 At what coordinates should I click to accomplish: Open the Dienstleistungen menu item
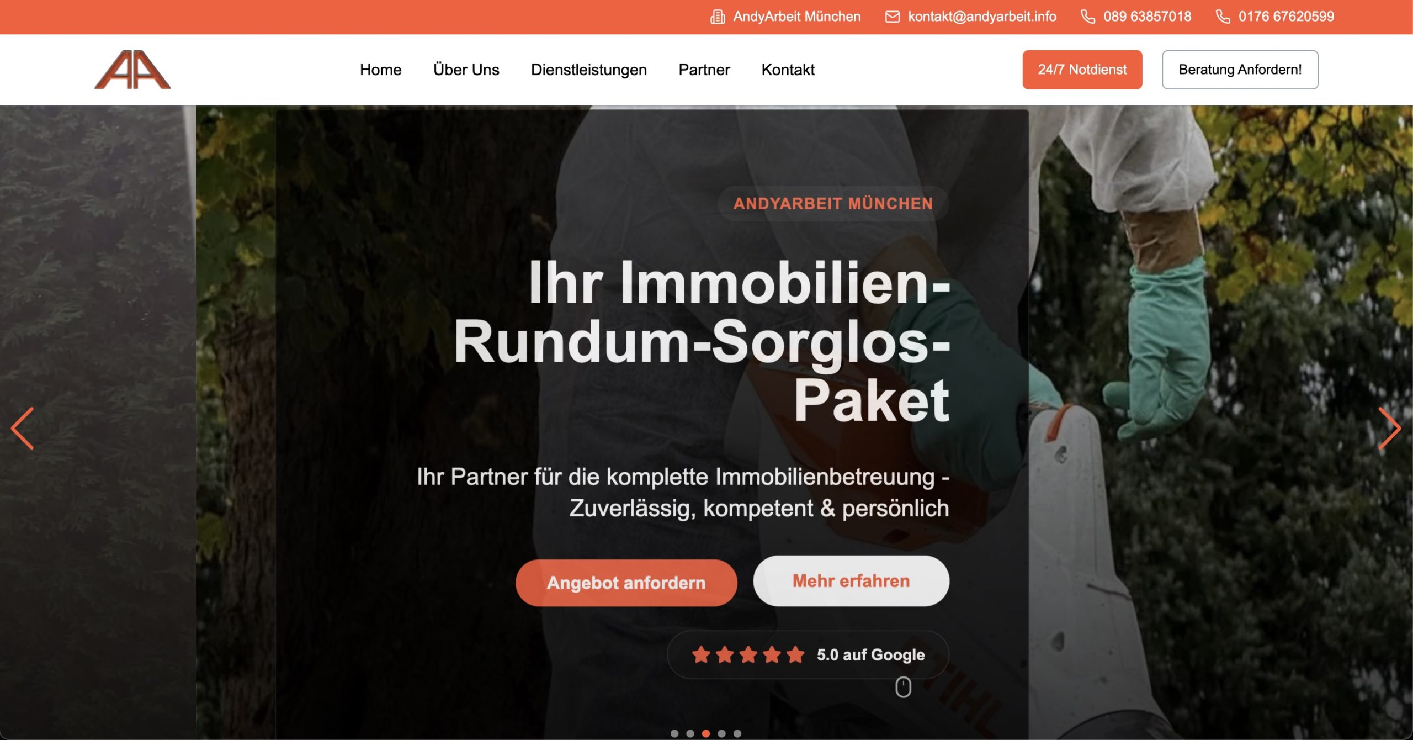click(588, 70)
